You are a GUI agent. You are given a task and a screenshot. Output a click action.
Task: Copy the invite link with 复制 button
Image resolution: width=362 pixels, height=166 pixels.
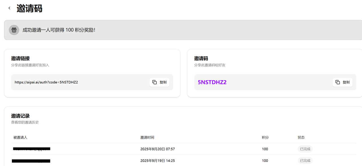(160, 82)
